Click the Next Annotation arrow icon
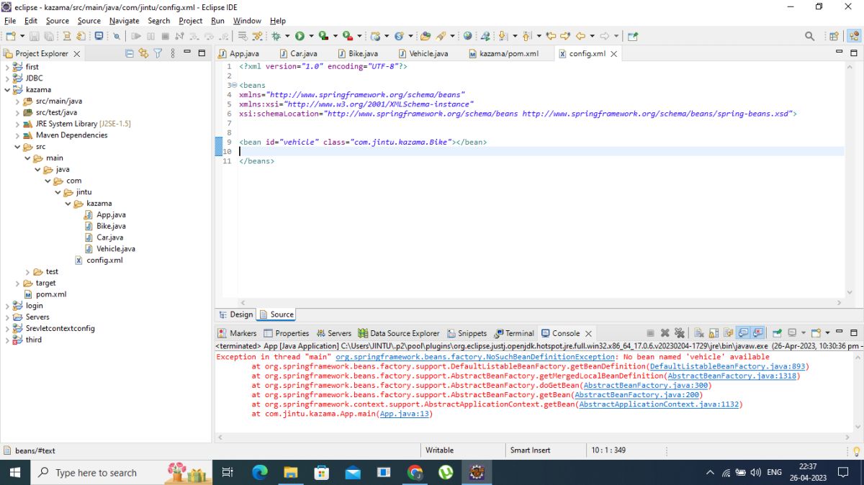The image size is (864, 485). [502, 36]
